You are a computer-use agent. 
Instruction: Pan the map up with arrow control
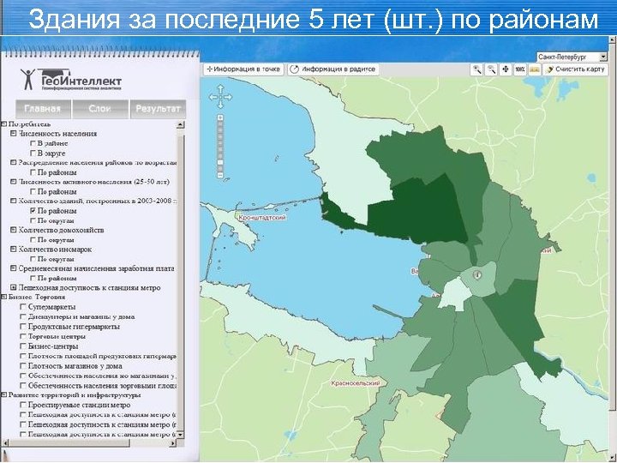click(220, 88)
